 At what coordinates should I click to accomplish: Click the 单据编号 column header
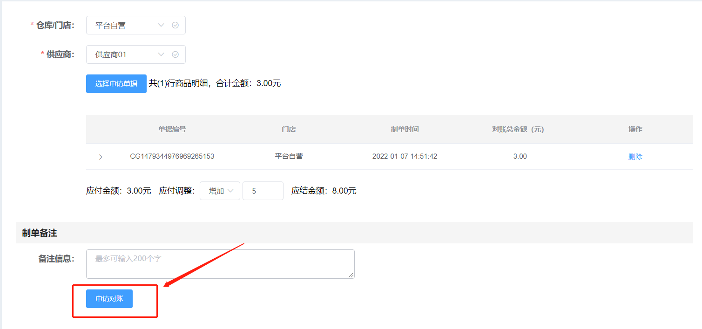pyautogui.click(x=172, y=129)
